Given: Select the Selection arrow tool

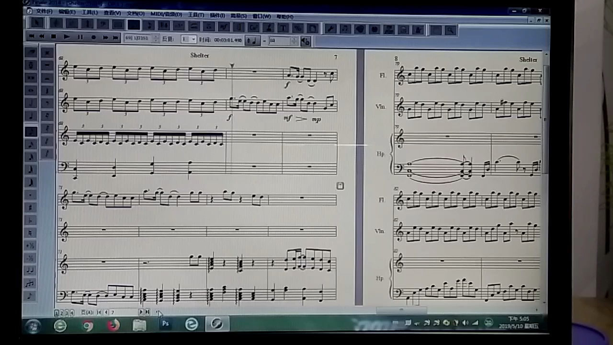Looking at the screenshot, I should 37,23.
